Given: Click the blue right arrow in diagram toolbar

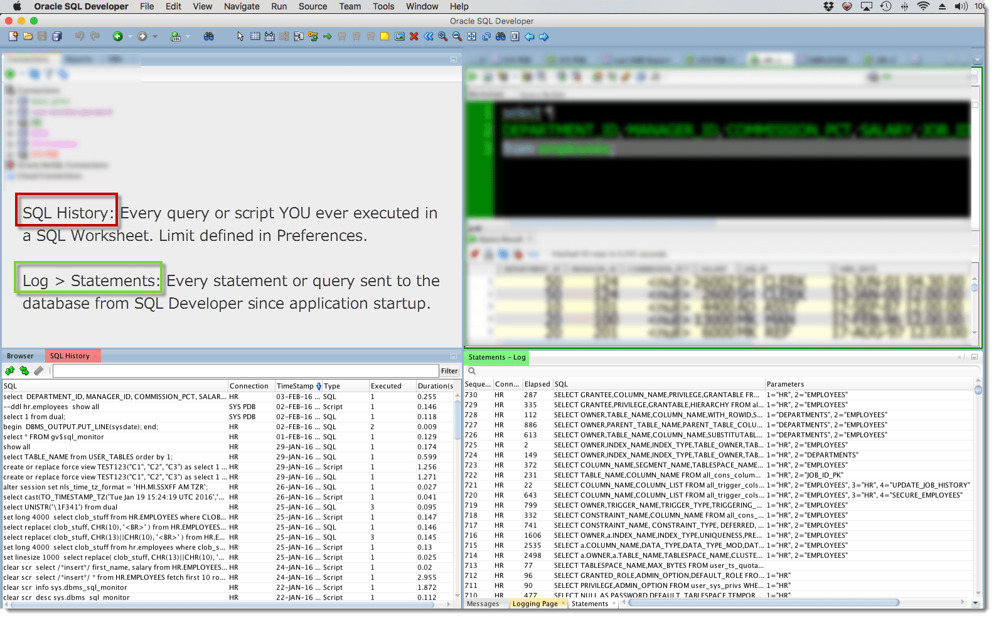Looking at the screenshot, I should coord(544,36).
